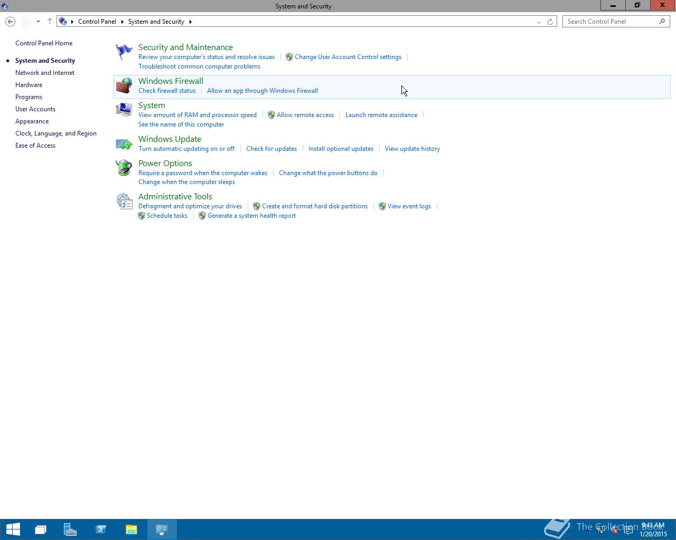Click Troubleshoot common computer problems
The width and height of the screenshot is (676, 540).
coord(199,66)
